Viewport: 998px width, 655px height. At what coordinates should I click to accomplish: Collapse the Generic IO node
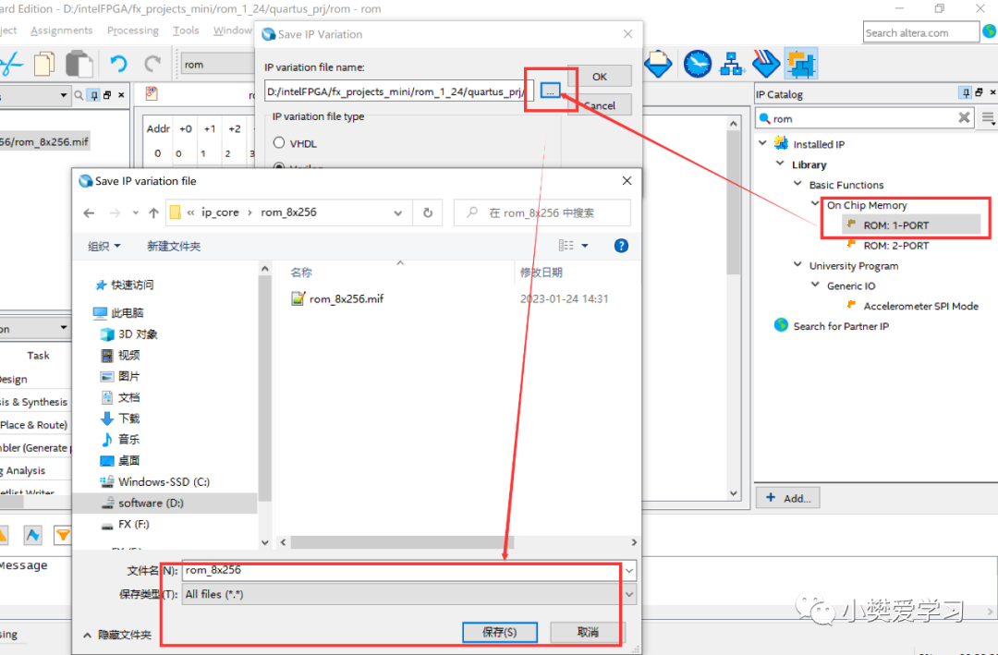815,285
